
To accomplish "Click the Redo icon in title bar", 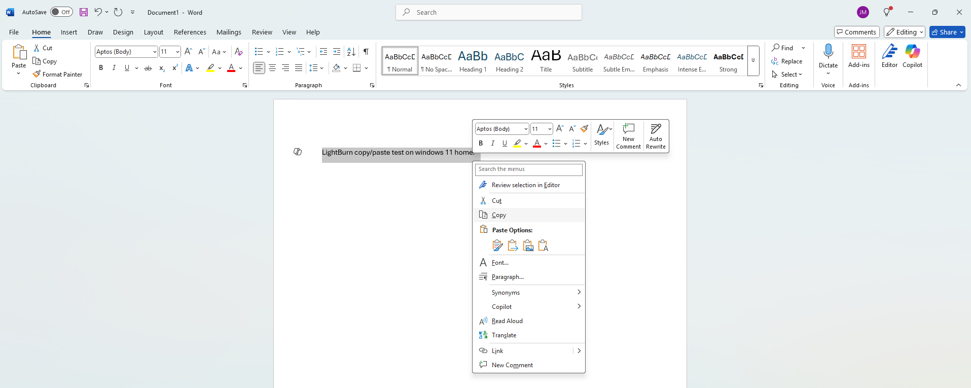I will (x=118, y=12).
